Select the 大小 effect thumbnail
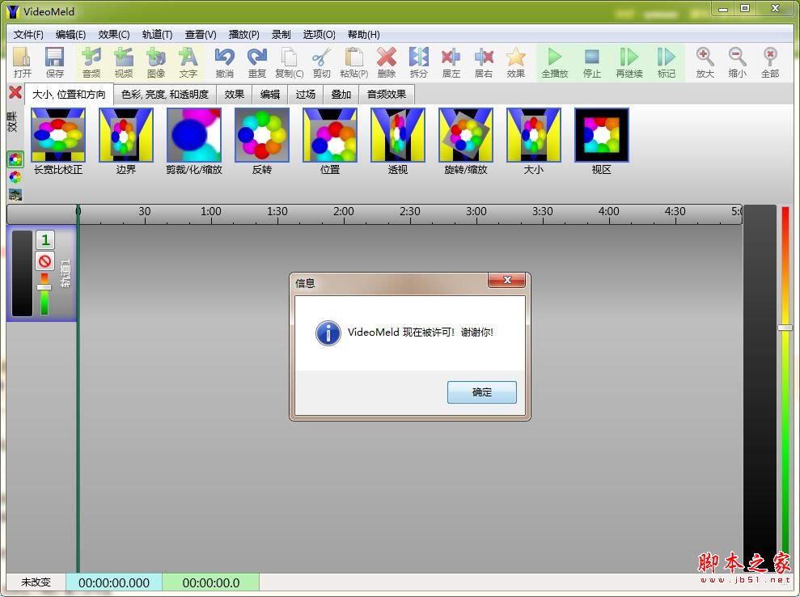This screenshot has height=597, width=800. 533,135
